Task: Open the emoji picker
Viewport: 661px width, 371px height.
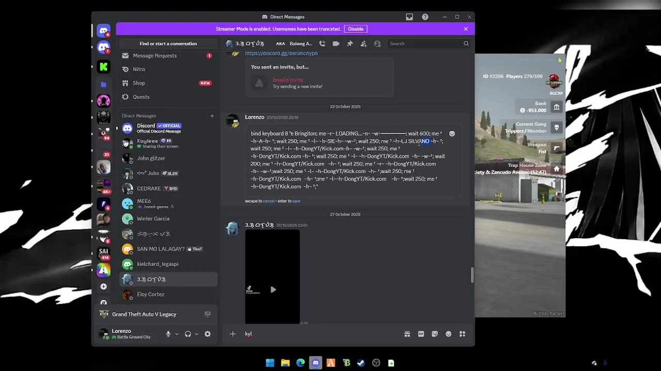Action: (x=448, y=334)
